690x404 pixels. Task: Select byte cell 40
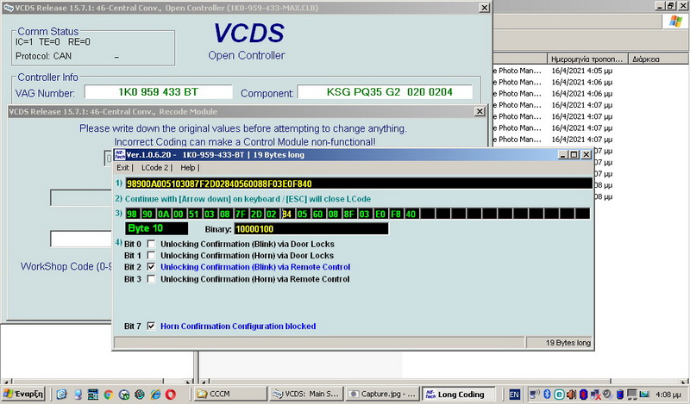(x=411, y=214)
